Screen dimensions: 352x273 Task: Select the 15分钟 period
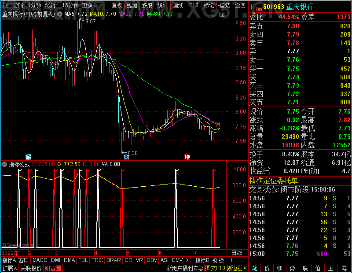[x=70, y=5]
